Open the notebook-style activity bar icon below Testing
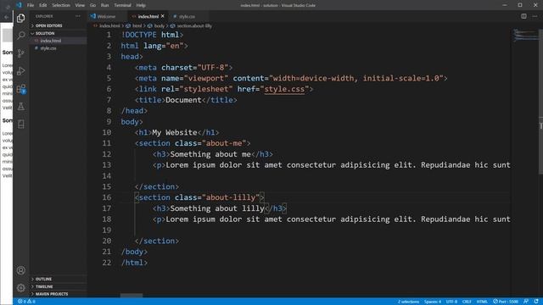Screen dimensions: 543x305 (20, 125)
